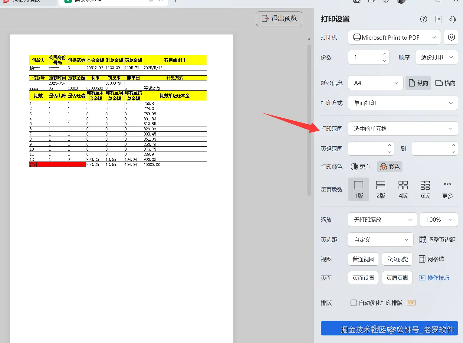Open the 自定义 margins dropdown
The height and width of the screenshot is (343, 463).
click(381, 240)
